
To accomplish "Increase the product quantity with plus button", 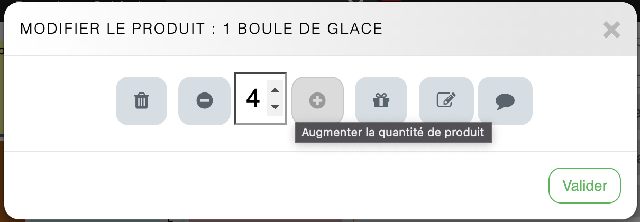I will point(317,101).
